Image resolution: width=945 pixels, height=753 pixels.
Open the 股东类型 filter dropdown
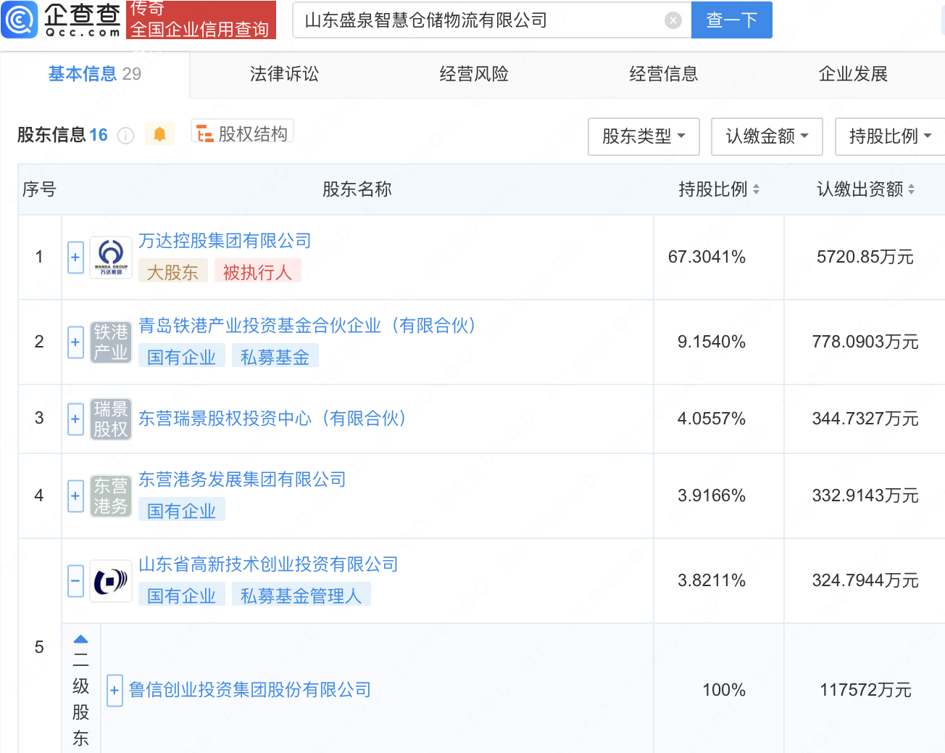(643, 136)
